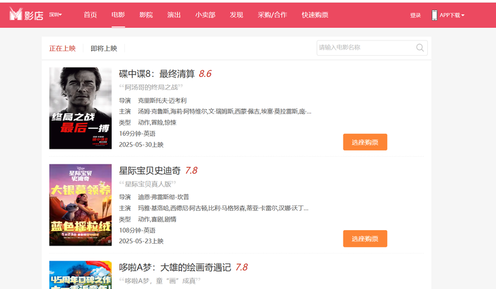
Task: Buy tickets for 碟中谍8 via 选座购票
Action: tap(365, 142)
